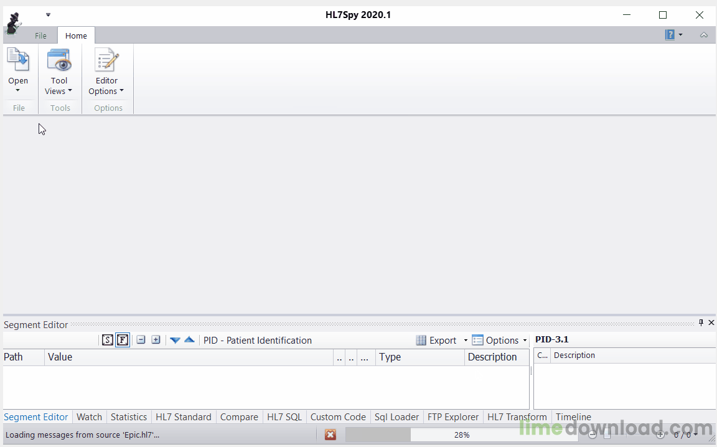Go to next segment with down arrow
The image size is (717, 447).
(175, 340)
